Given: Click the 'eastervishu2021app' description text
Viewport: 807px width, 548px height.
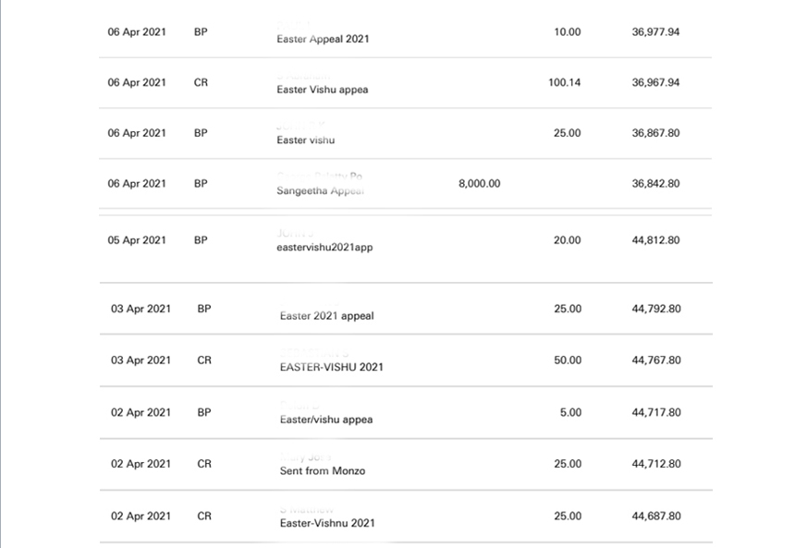Looking at the screenshot, I should pyautogui.click(x=324, y=248).
